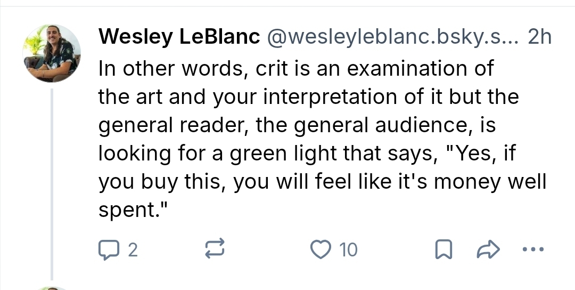This screenshot has height=290, width=575.
Task: Click the reply speech bubble icon
Action: pyautogui.click(x=109, y=249)
